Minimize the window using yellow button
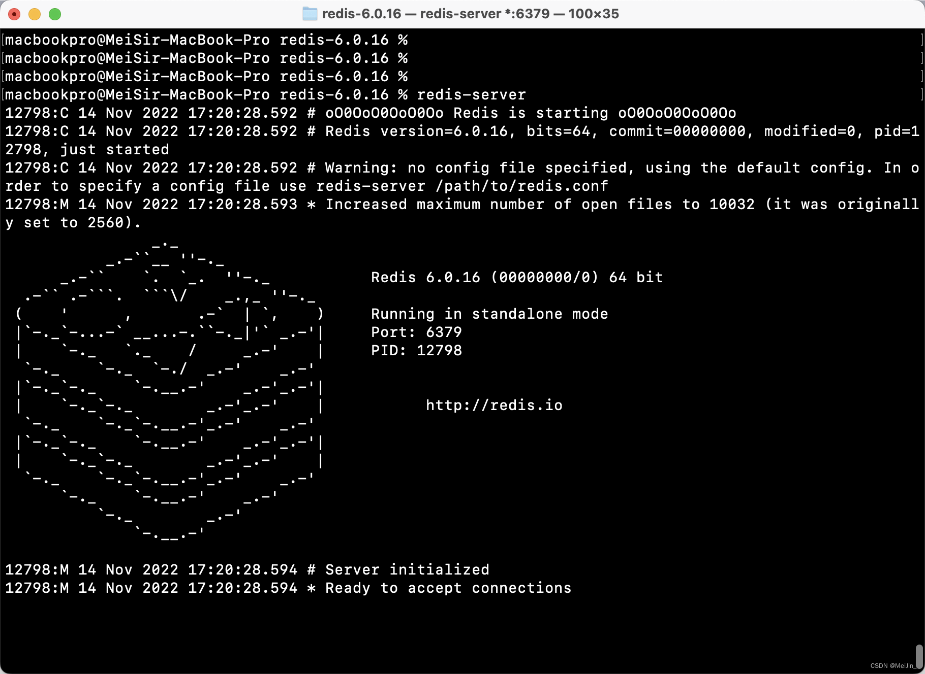 (x=35, y=14)
